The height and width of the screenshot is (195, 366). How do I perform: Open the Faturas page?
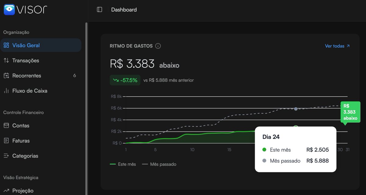coord(41,141)
